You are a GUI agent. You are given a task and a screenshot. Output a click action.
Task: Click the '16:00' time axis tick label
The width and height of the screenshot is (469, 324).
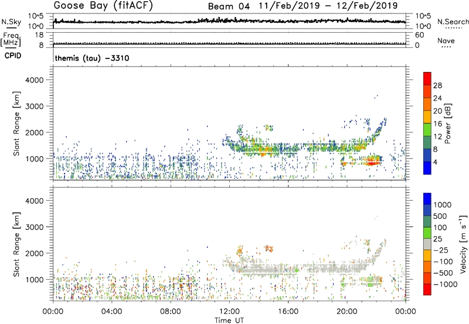pos(288,312)
